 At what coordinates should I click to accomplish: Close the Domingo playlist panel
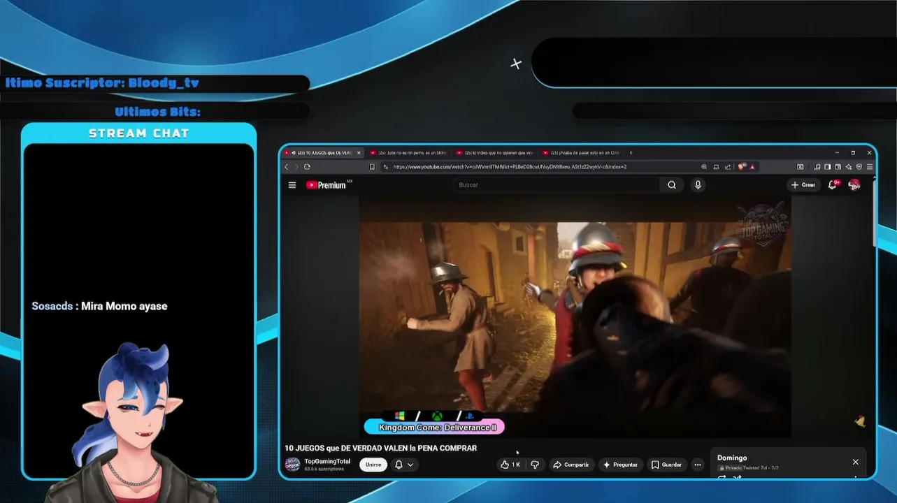click(855, 462)
